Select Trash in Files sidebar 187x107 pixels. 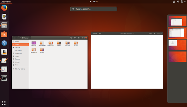[20, 65]
